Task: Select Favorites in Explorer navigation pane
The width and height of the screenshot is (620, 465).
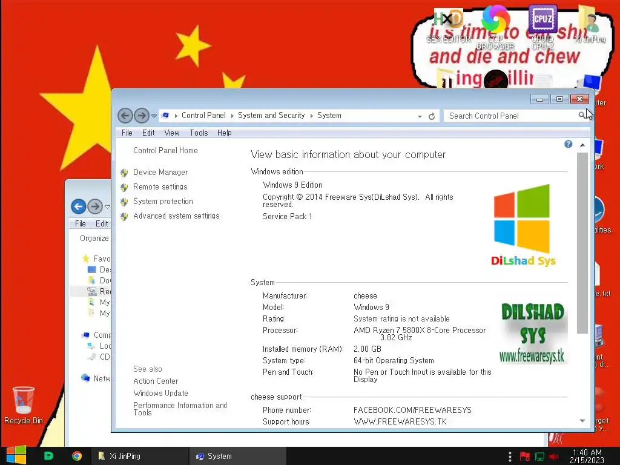Action: [97, 259]
